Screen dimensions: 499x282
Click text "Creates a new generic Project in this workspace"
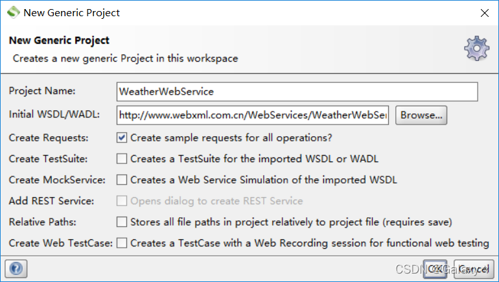125,58
